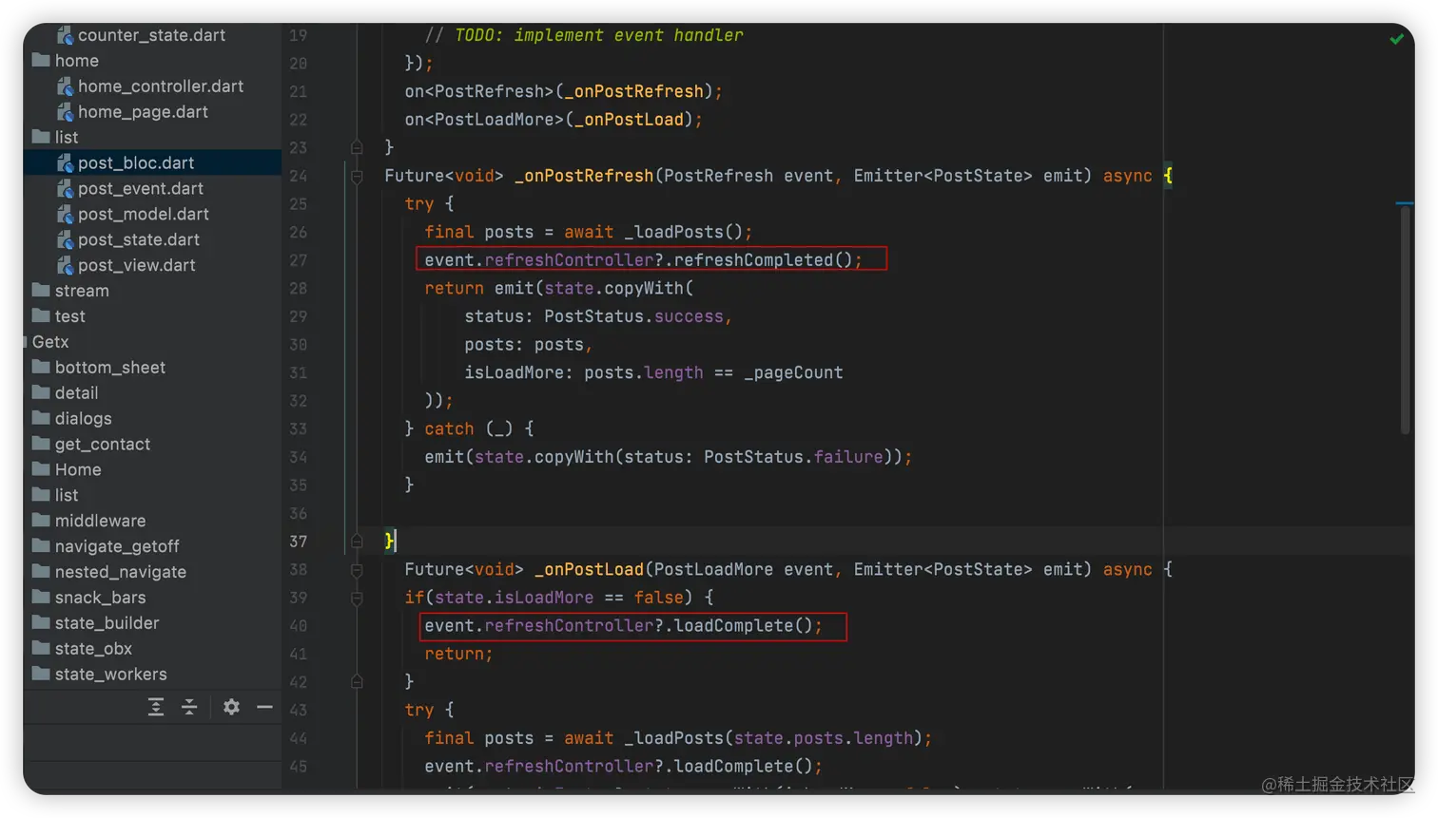Click PostStatus.failure on line 34
This screenshot has width=1438, height=818.
(x=793, y=457)
